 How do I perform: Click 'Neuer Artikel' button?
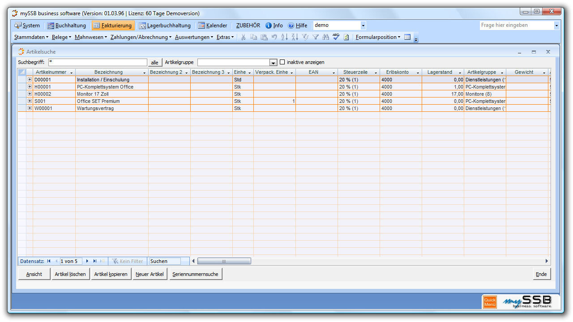(150, 274)
